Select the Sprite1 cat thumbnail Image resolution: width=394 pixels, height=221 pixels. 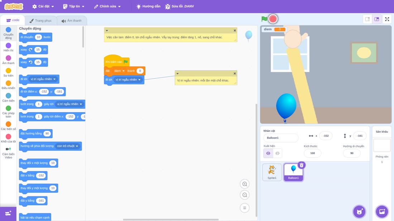(x=272, y=172)
